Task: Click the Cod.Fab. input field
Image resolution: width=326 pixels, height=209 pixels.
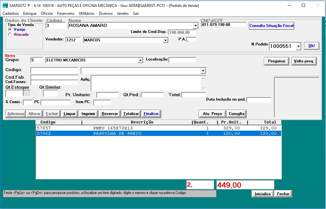Action: tap(54, 77)
